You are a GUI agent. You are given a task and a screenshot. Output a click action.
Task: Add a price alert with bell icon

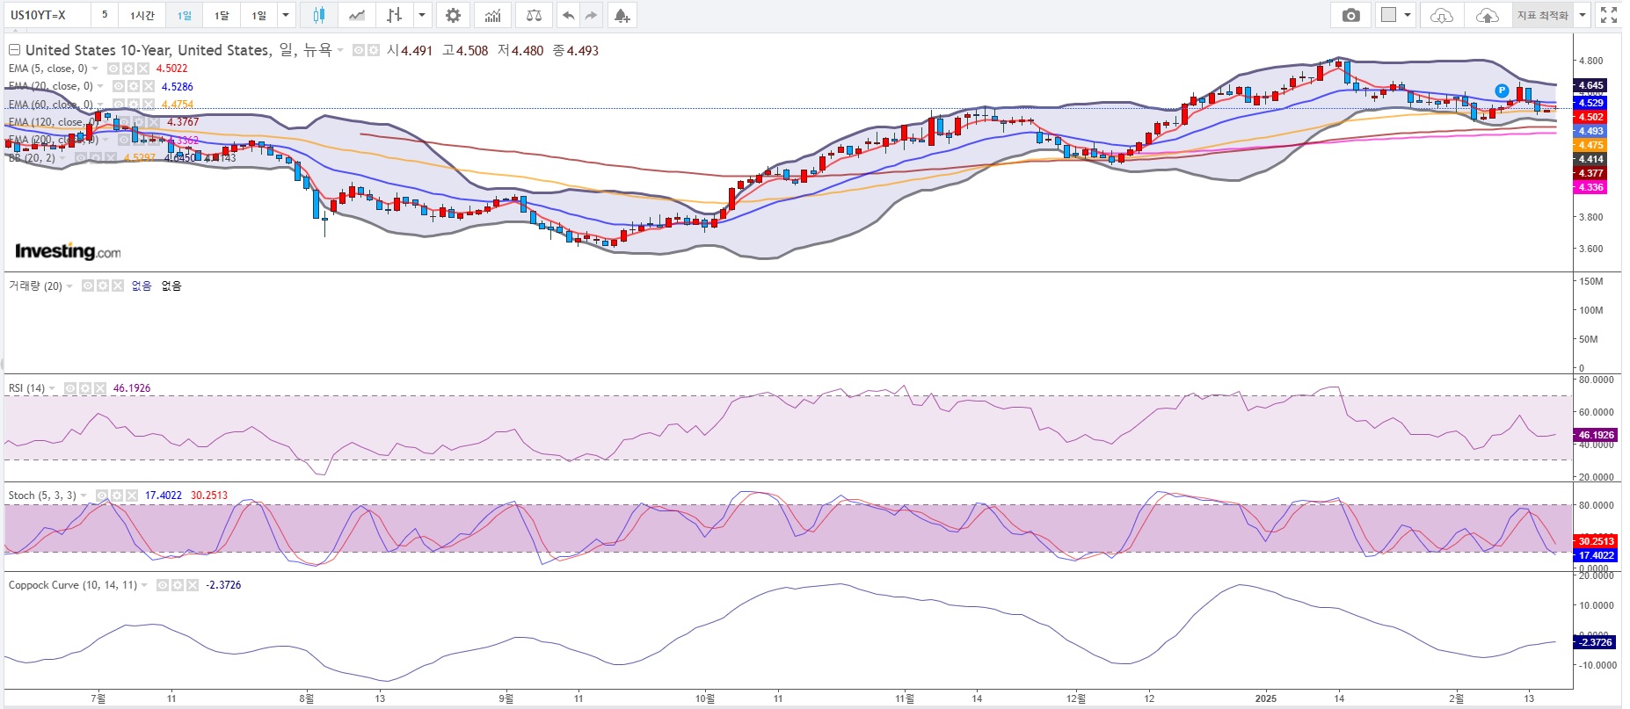pos(622,15)
